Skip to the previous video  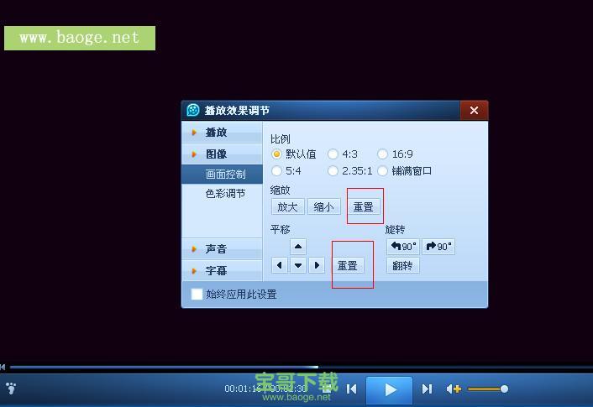point(351,389)
